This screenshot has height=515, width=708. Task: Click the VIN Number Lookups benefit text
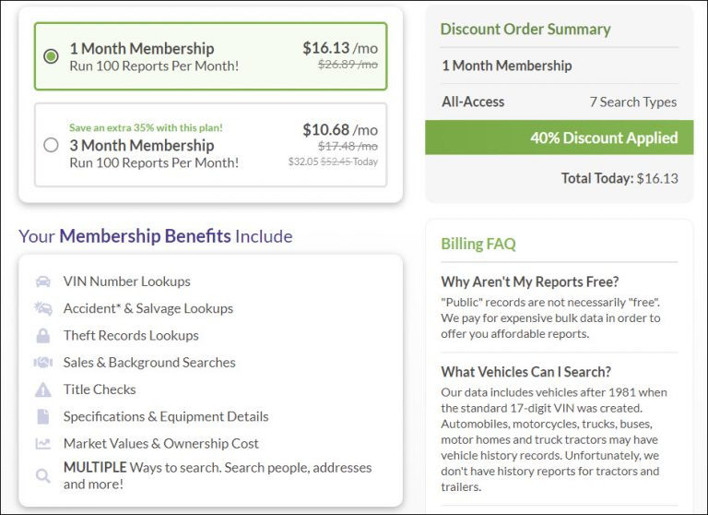pos(127,281)
